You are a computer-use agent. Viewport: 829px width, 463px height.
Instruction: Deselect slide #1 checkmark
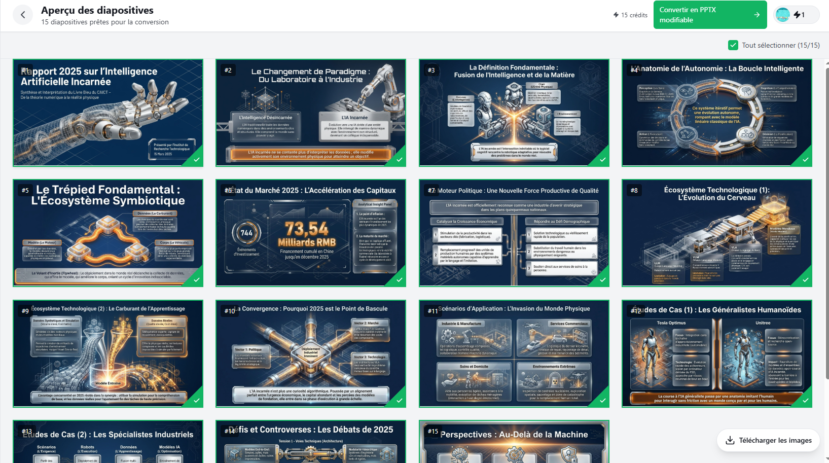click(x=197, y=160)
